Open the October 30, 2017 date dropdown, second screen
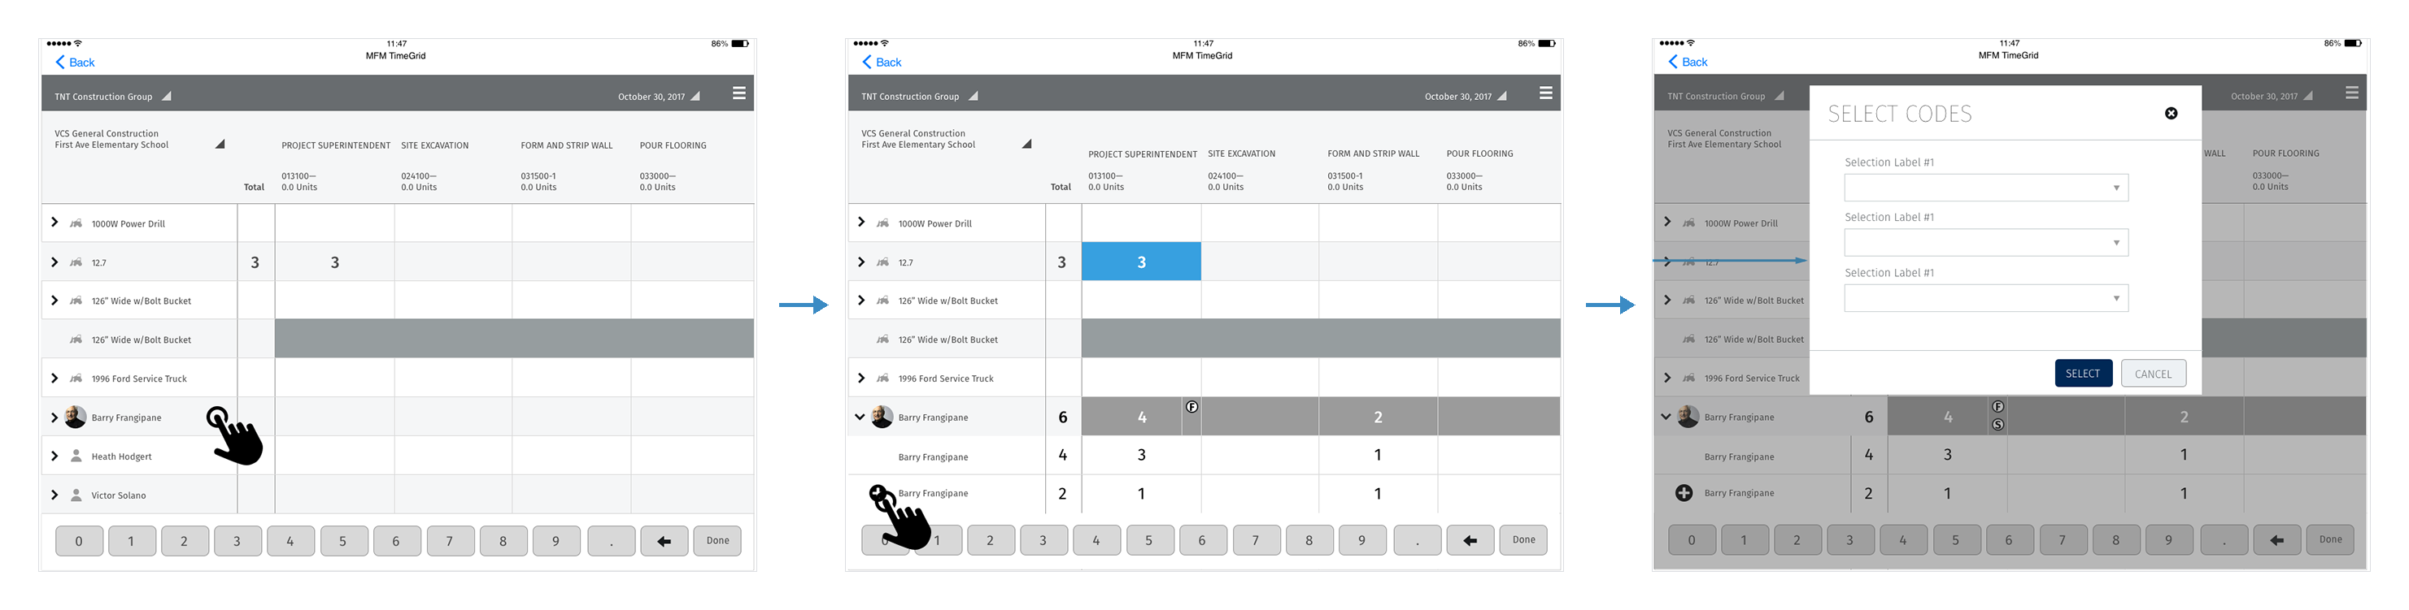The height and width of the screenshot is (610, 2409). pyautogui.click(x=1502, y=96)
